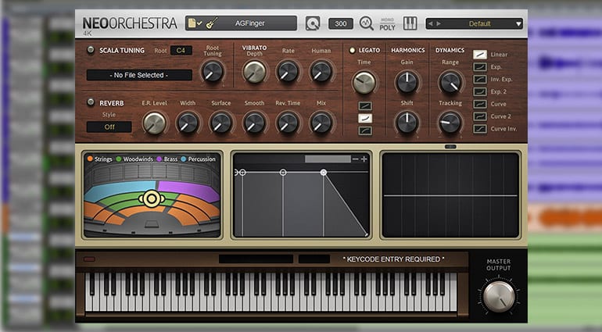602x332 pixels.
Task: Toggle Legato LED
Action: coord(352,50)
